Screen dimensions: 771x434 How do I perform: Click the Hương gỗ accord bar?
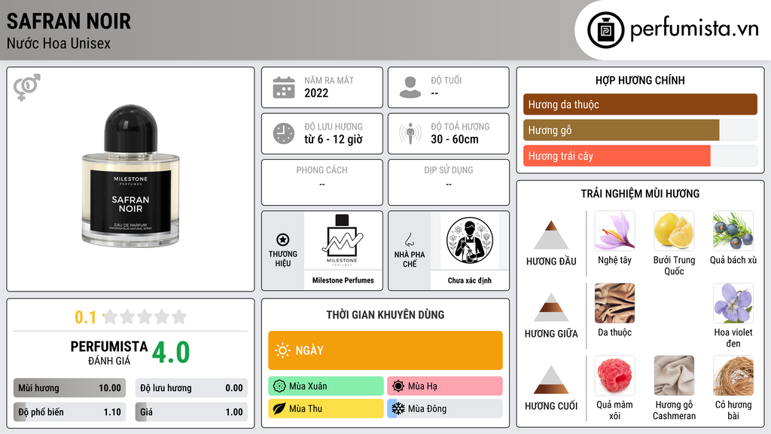point(640,130)
